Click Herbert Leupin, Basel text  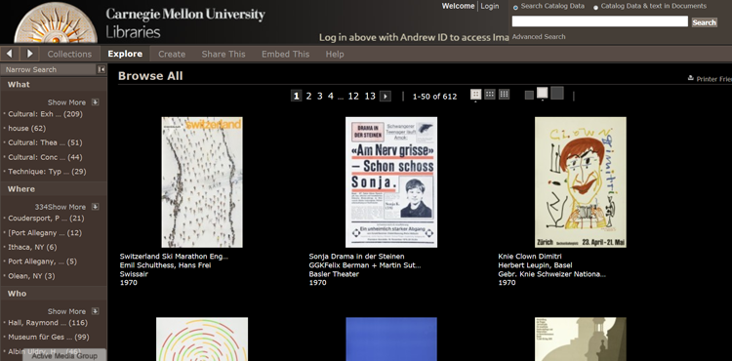[x=535, y=265]
